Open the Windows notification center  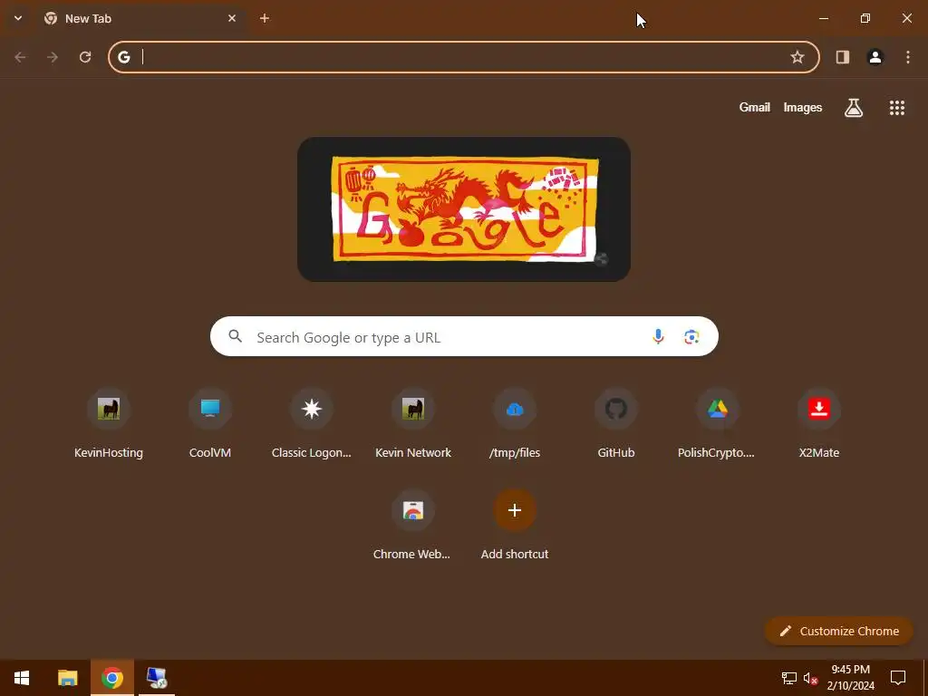tap(898, 678)
